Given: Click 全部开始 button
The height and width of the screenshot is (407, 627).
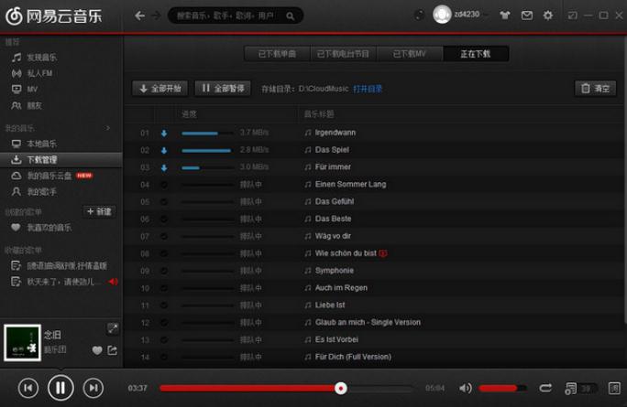Looking at the screenshot, I should pos(159,88).
